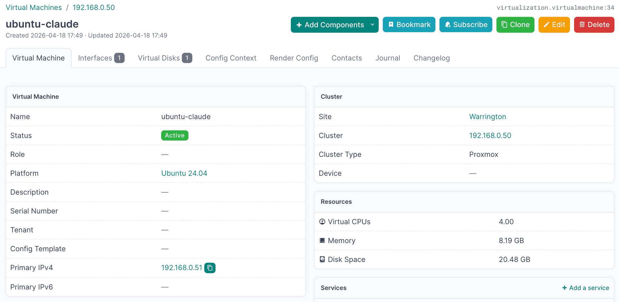Click the Resources panel heading

pos(336,202)
